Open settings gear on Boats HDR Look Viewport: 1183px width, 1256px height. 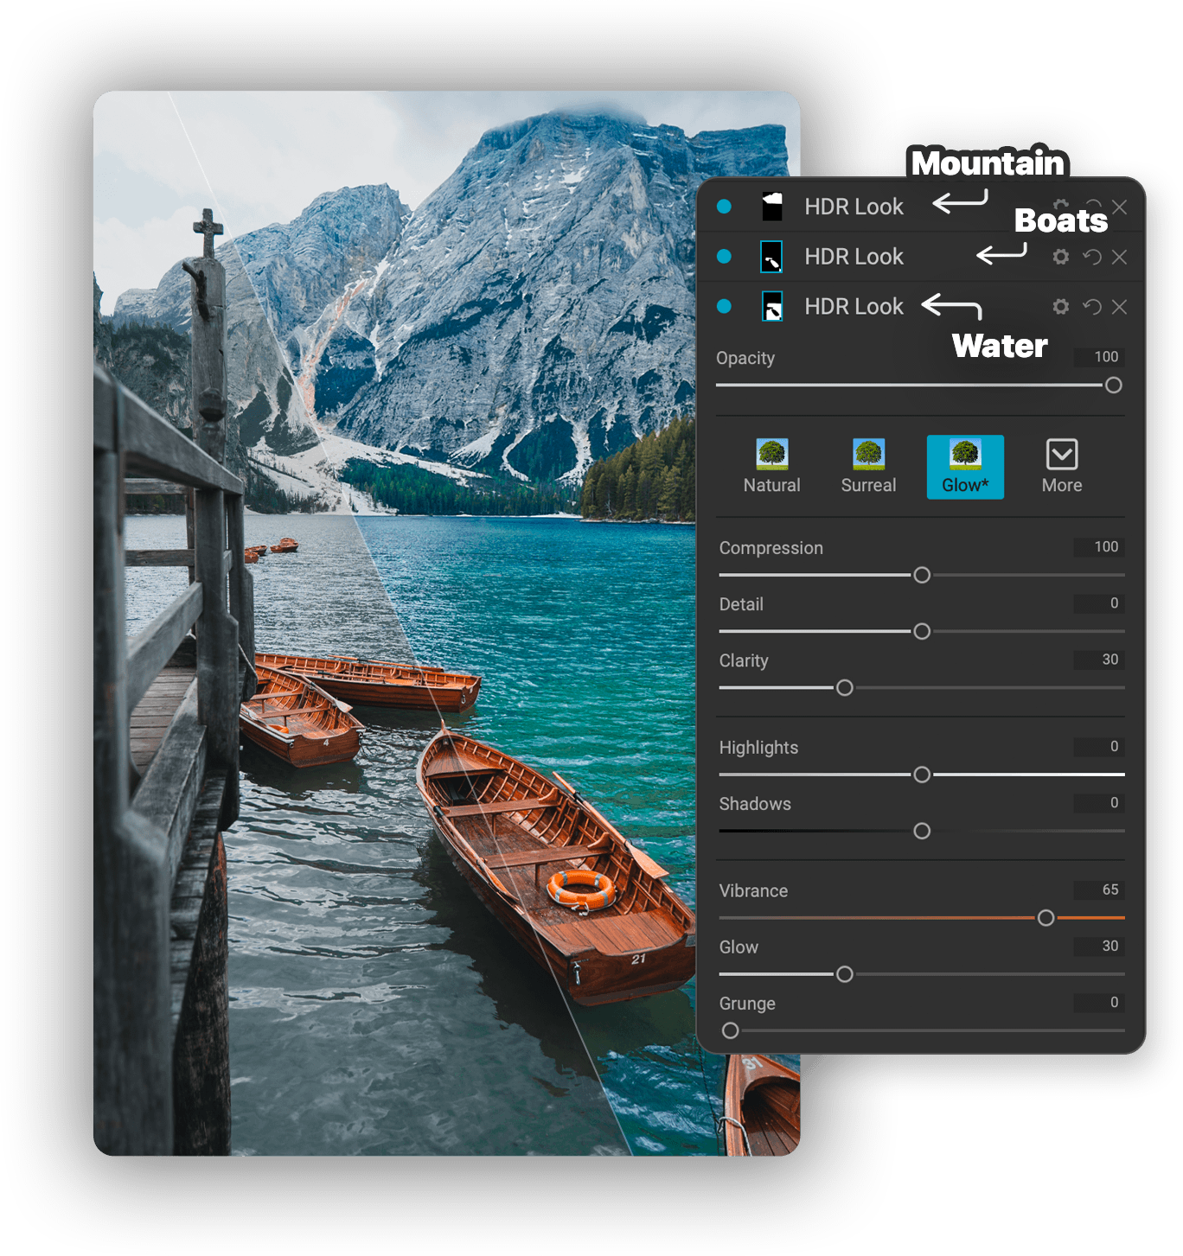click(1061, 257)
